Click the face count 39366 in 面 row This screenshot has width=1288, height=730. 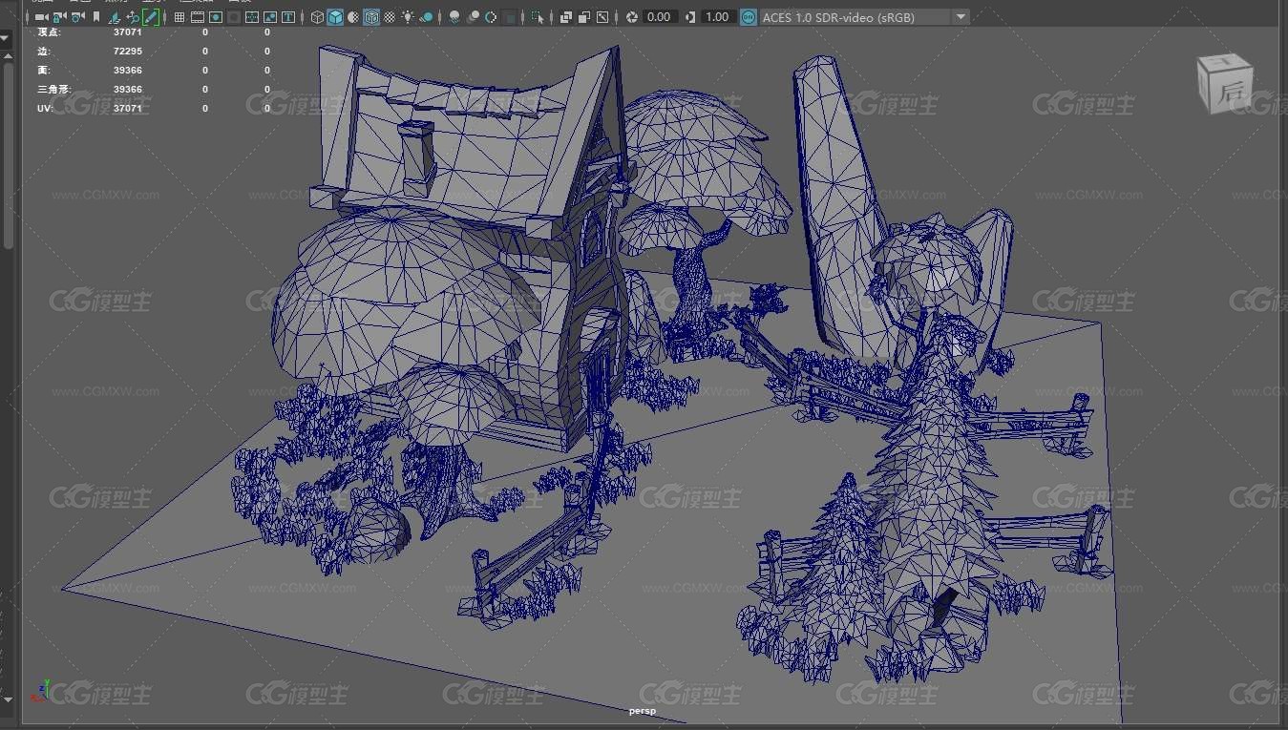coord(127,71)
